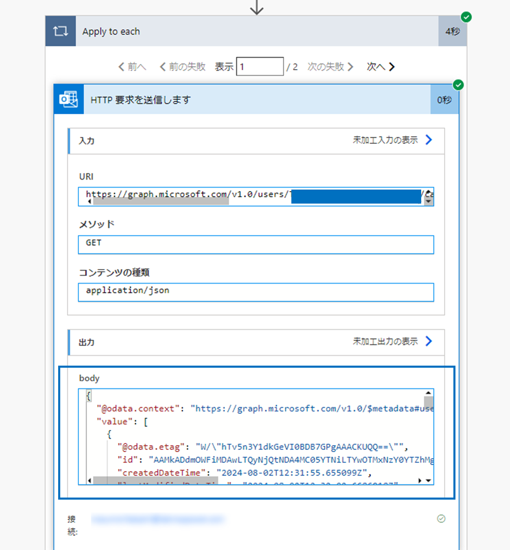Click the green success check on HTTP action

(459, 85)
